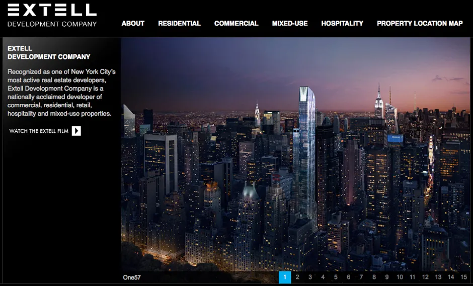Go to slide 3
The height and width of the screenshot is (286, 473).
tap(310, 277)
